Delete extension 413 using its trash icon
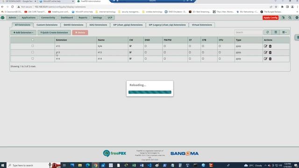 pos(270,52)
